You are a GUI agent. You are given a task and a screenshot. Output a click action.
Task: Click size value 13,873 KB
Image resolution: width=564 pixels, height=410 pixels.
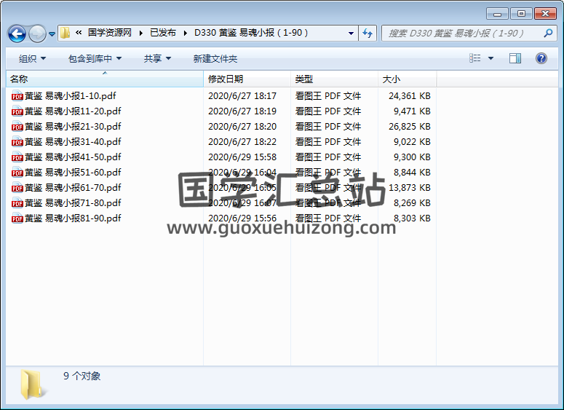click(410, 188)
